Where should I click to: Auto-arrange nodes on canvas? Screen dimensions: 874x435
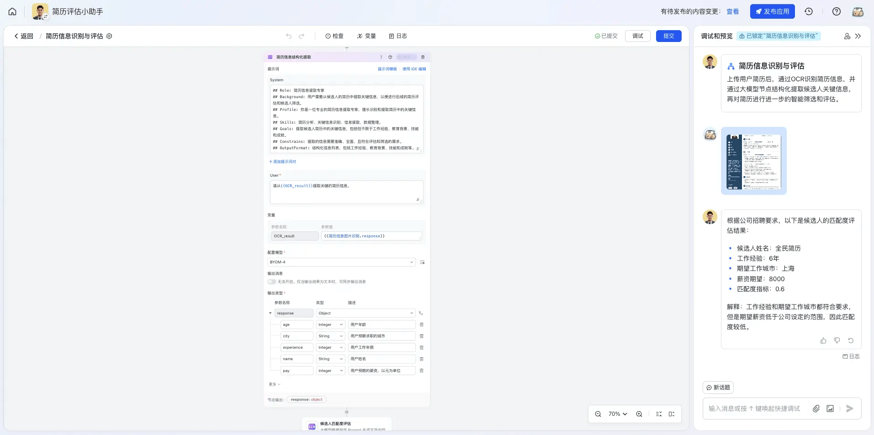click(659, 414)
